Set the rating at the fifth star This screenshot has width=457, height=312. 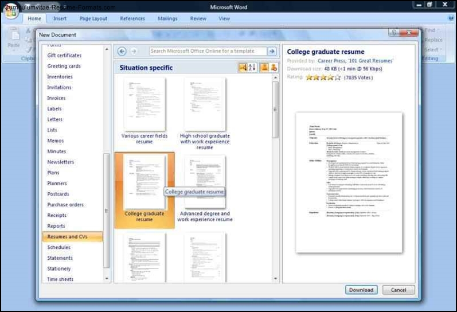[338, 77]
